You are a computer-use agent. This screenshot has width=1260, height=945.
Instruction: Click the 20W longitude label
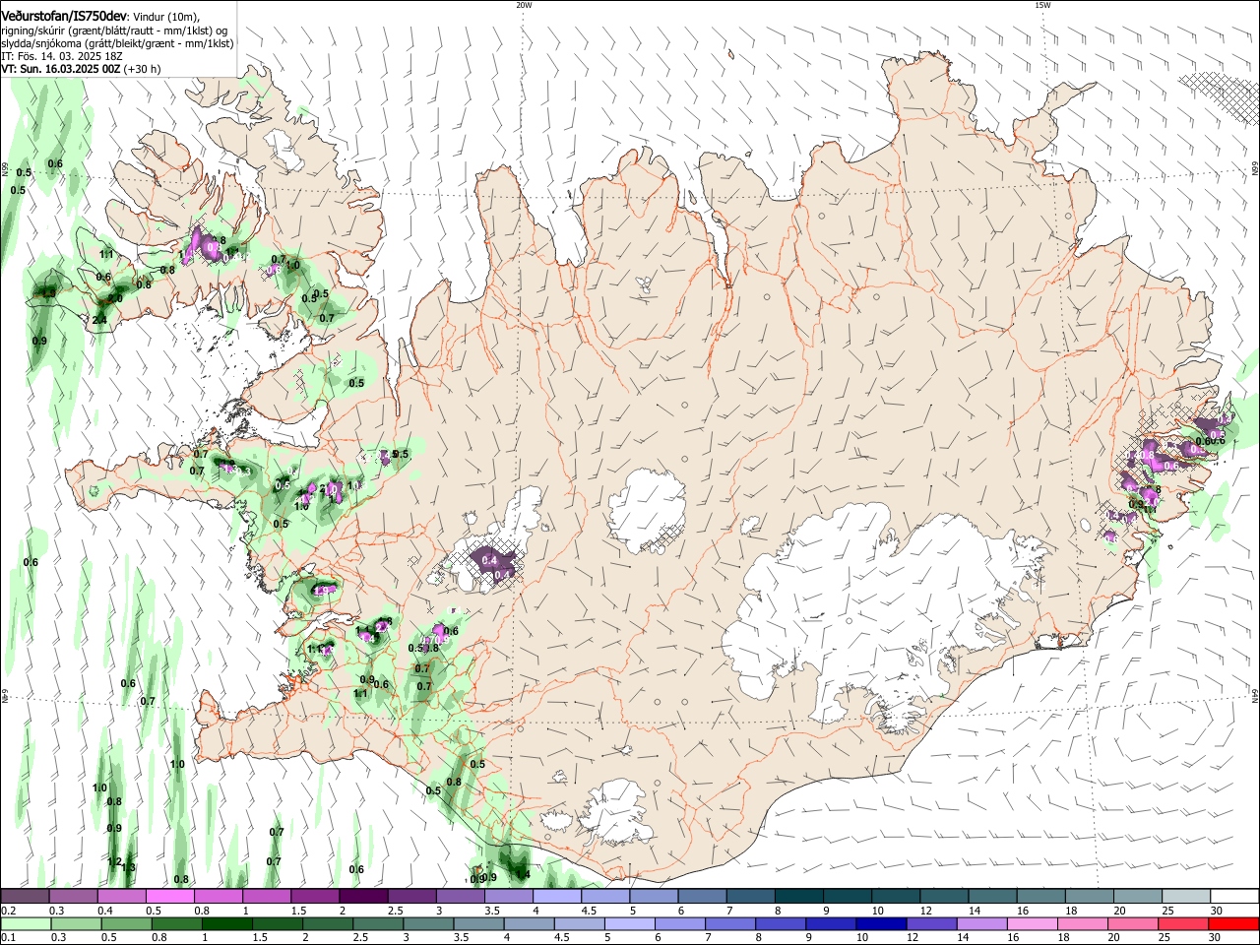pyautogui.click(x=524, y=5)
